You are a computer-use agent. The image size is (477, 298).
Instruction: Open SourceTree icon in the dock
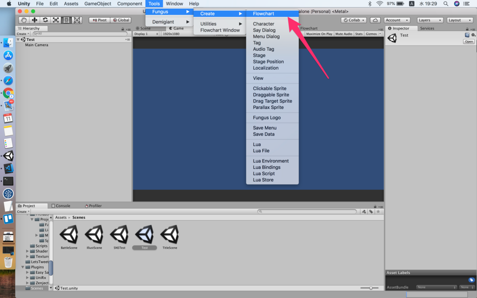tap(8, 194)
